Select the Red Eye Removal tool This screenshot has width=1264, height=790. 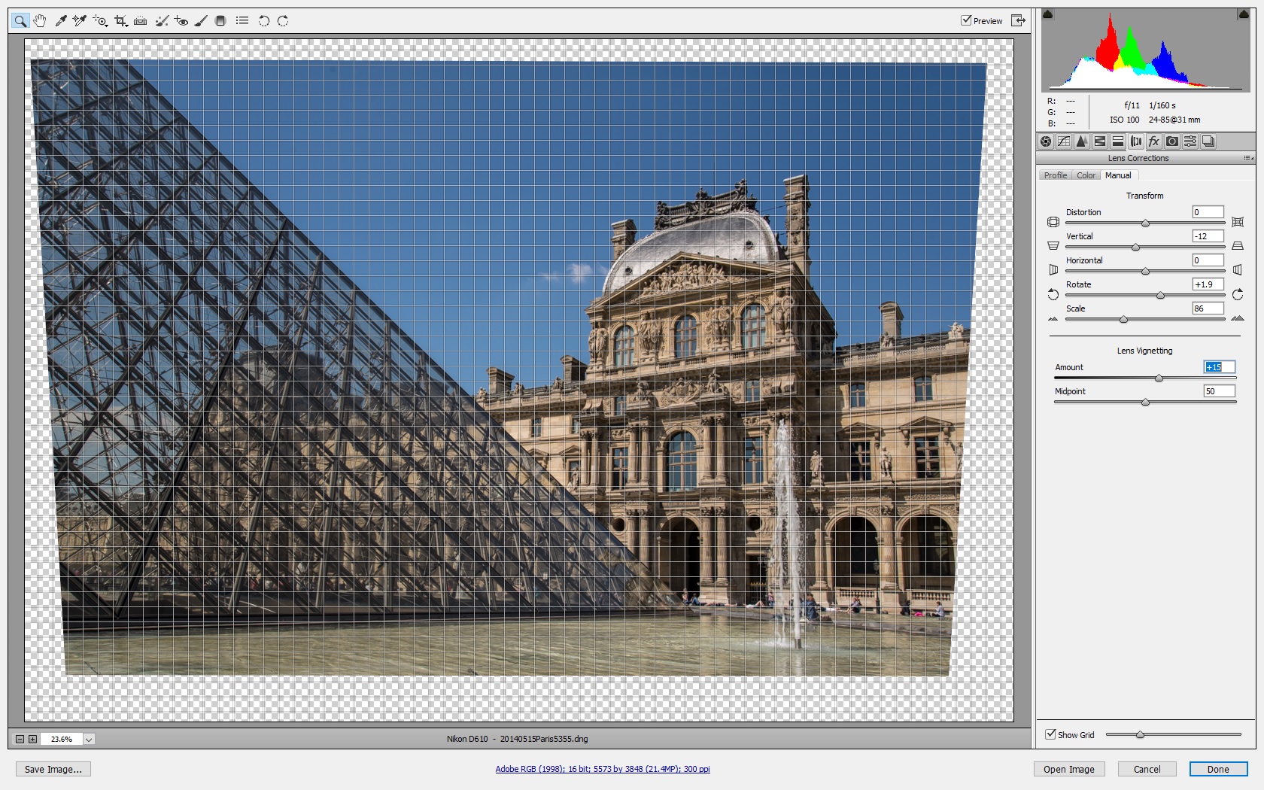(x=181, y=21)
